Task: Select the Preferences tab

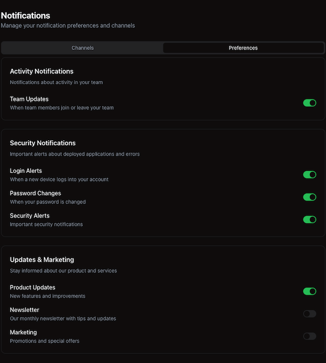Action: pos(243,48)
